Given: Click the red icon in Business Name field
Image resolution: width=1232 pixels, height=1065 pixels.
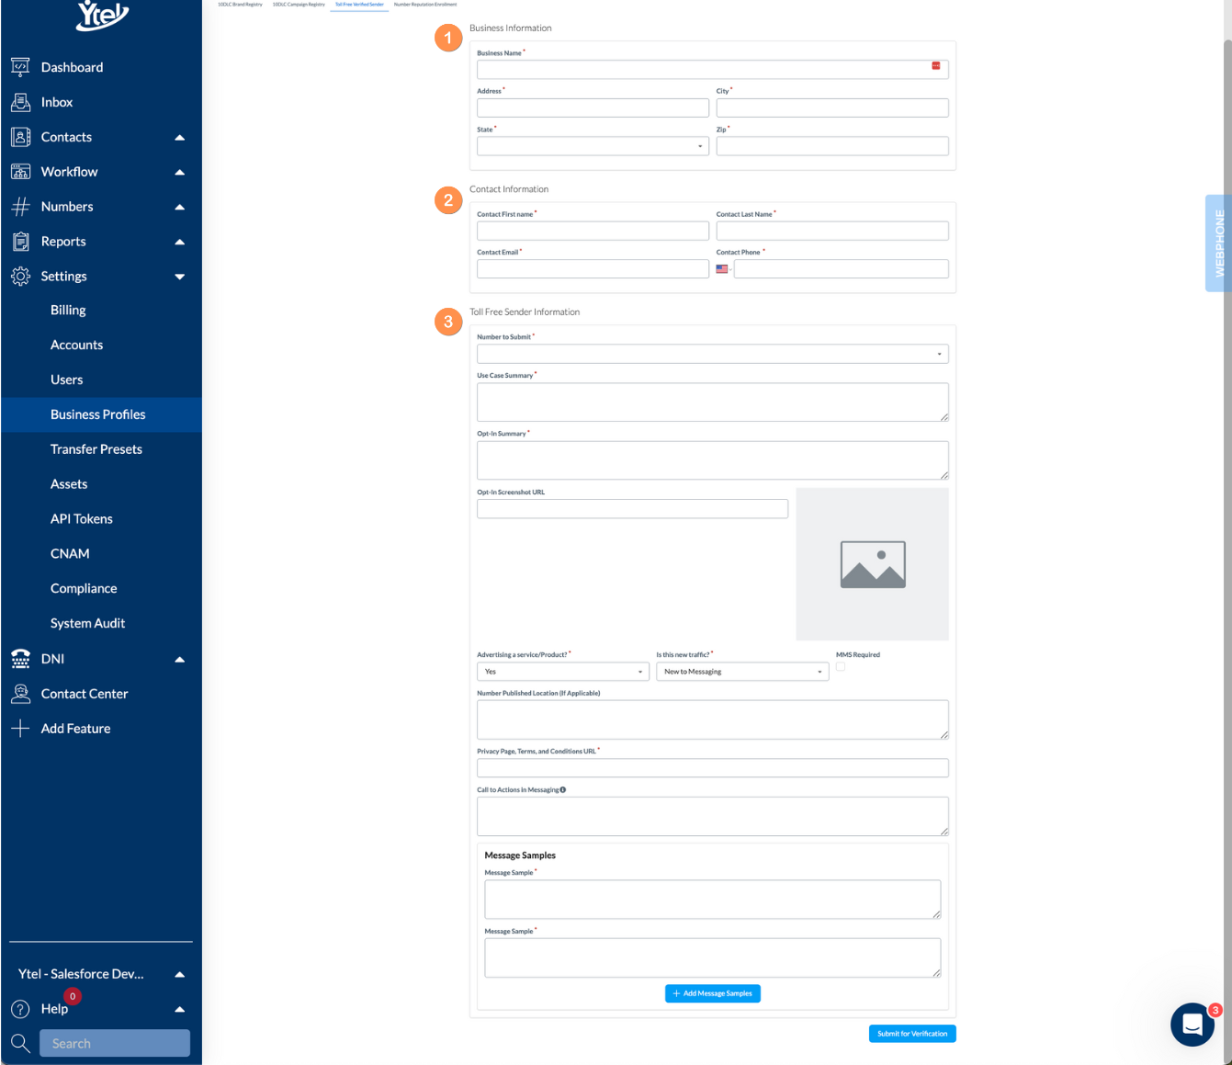Looking at the screenshot, I should [x=936, y=66].
